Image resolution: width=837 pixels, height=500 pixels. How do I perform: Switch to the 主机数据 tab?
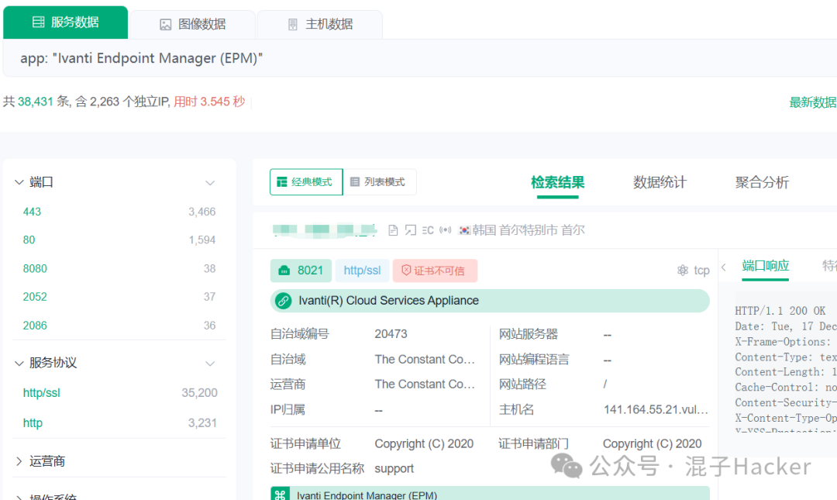(x=320, y=25)
